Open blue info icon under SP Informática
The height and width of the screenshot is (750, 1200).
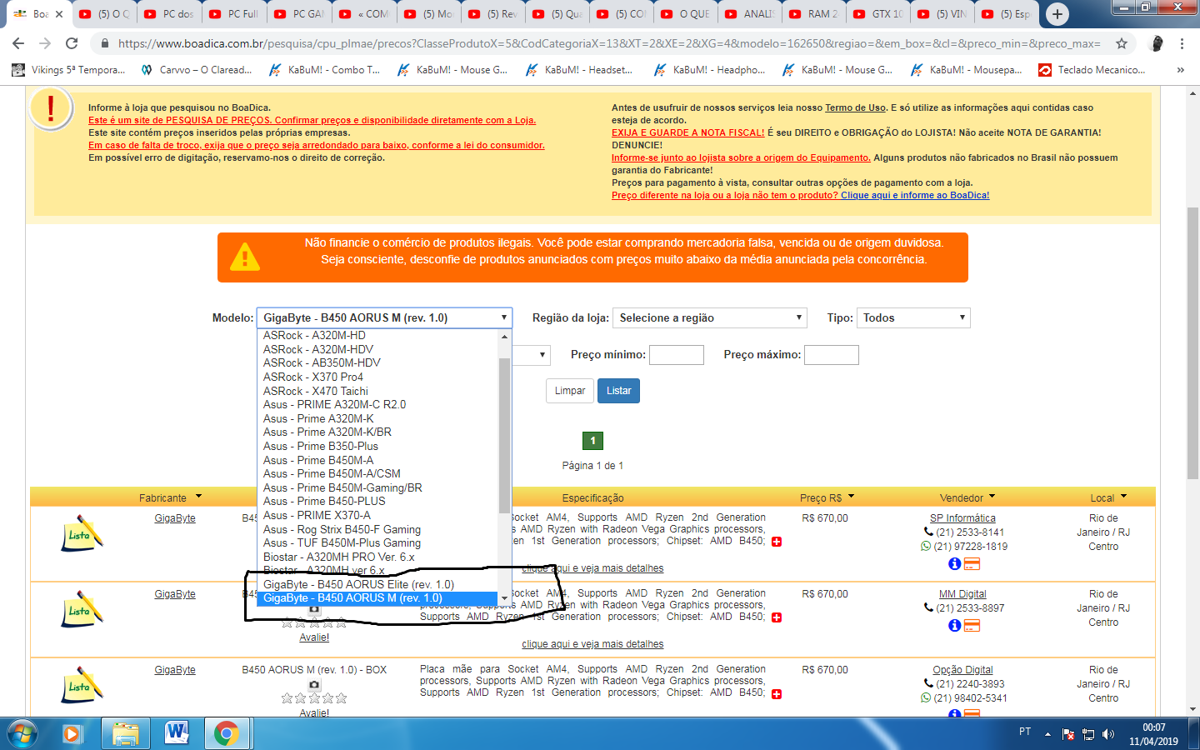point(954,564)
